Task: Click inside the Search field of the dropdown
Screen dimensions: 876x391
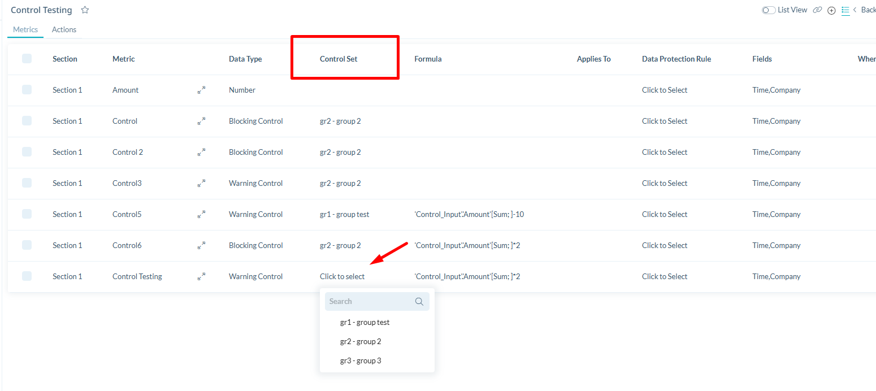Action: pos(370,301)
